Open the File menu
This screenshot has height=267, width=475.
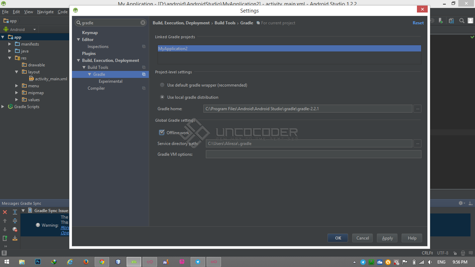click(x=5, y=12)
